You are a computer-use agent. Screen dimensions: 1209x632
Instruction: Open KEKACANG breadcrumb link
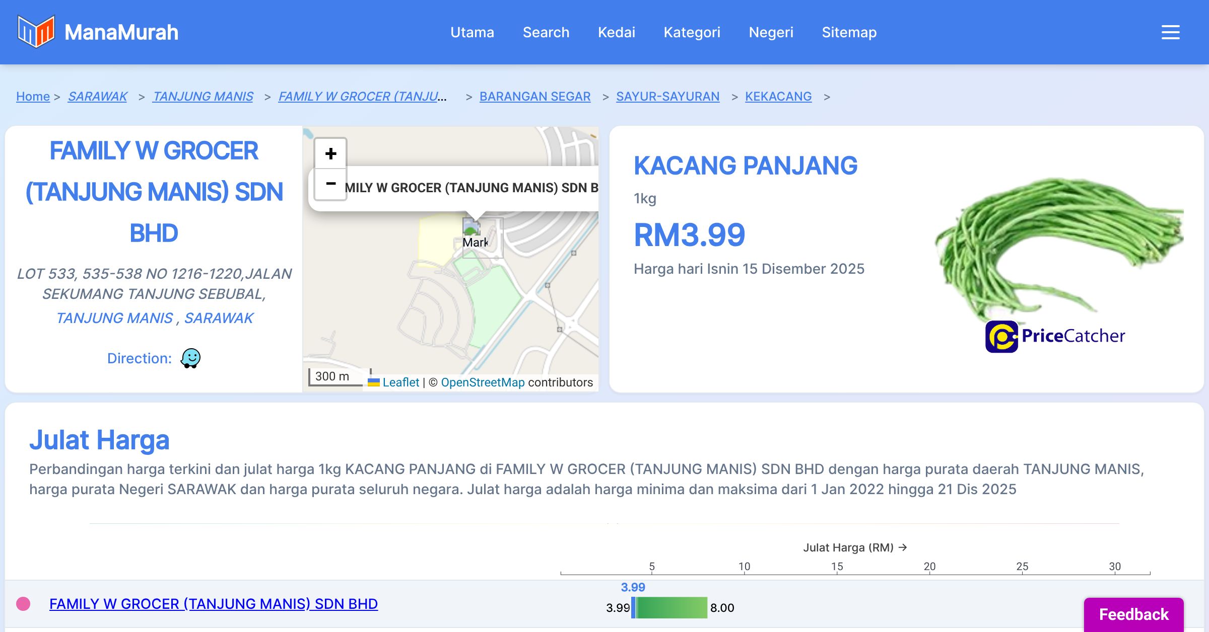(778, 96)
